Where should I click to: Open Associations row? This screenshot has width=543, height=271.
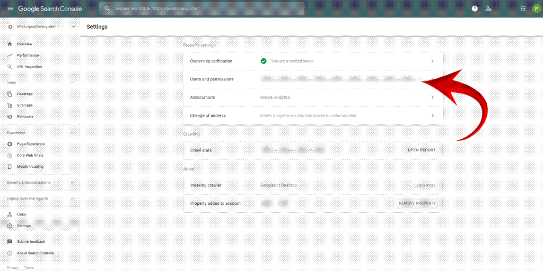(313, 97)
